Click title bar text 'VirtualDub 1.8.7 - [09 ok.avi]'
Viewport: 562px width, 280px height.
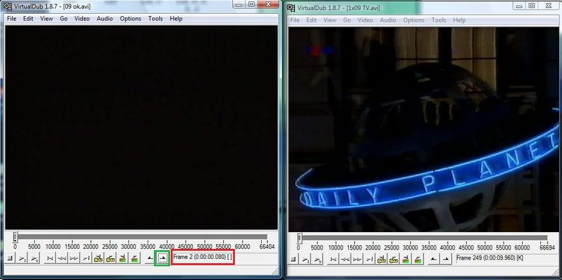click(x=52, y=7)
